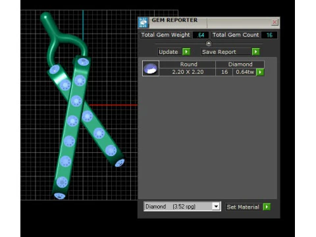Screen dimensions: 316x237
Task: Click the Gem Reporter panel logo icon
Action: pyautogui.click(x=144, y=22)
